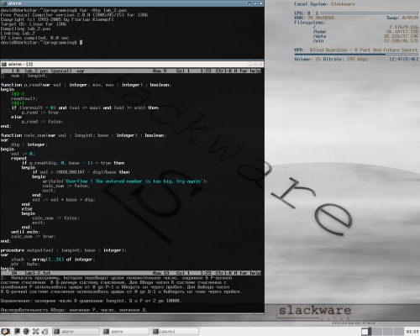Click the 'Volume: 25 Bitrate: 192 kbps' line
Viewport: 420px width, 336px height.
pyautogui.click(x=331, y=59)
